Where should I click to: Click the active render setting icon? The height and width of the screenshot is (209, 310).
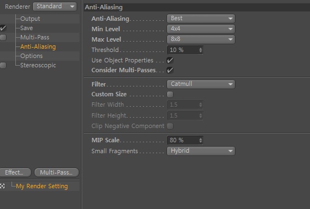[x=2, y=186]
